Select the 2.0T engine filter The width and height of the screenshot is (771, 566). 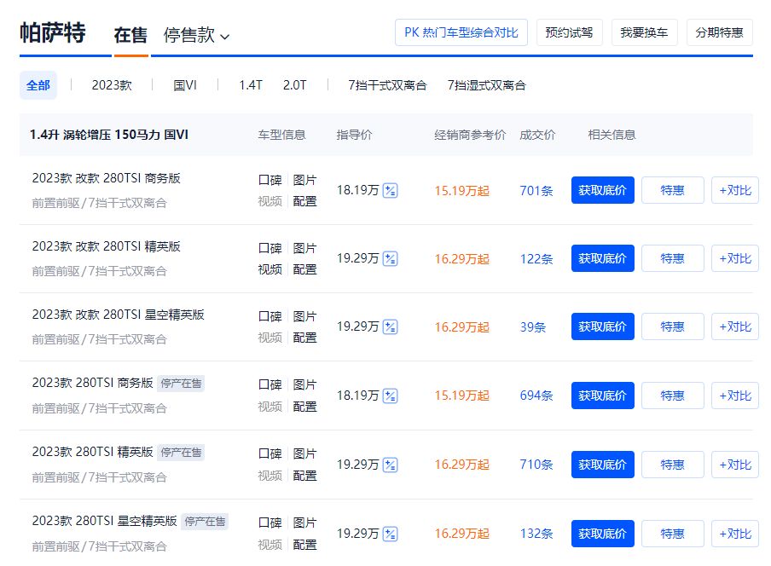click(293, 85)
